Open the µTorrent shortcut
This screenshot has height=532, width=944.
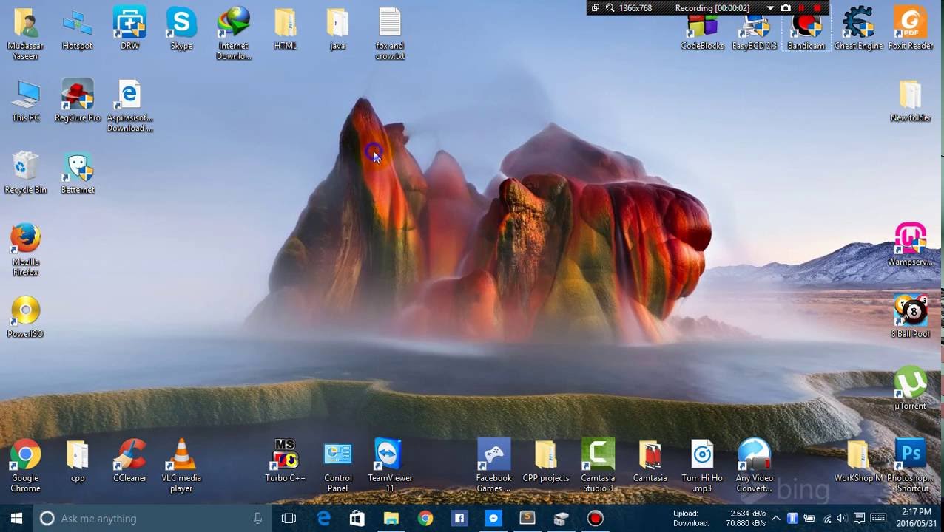(x=911, y=389)
